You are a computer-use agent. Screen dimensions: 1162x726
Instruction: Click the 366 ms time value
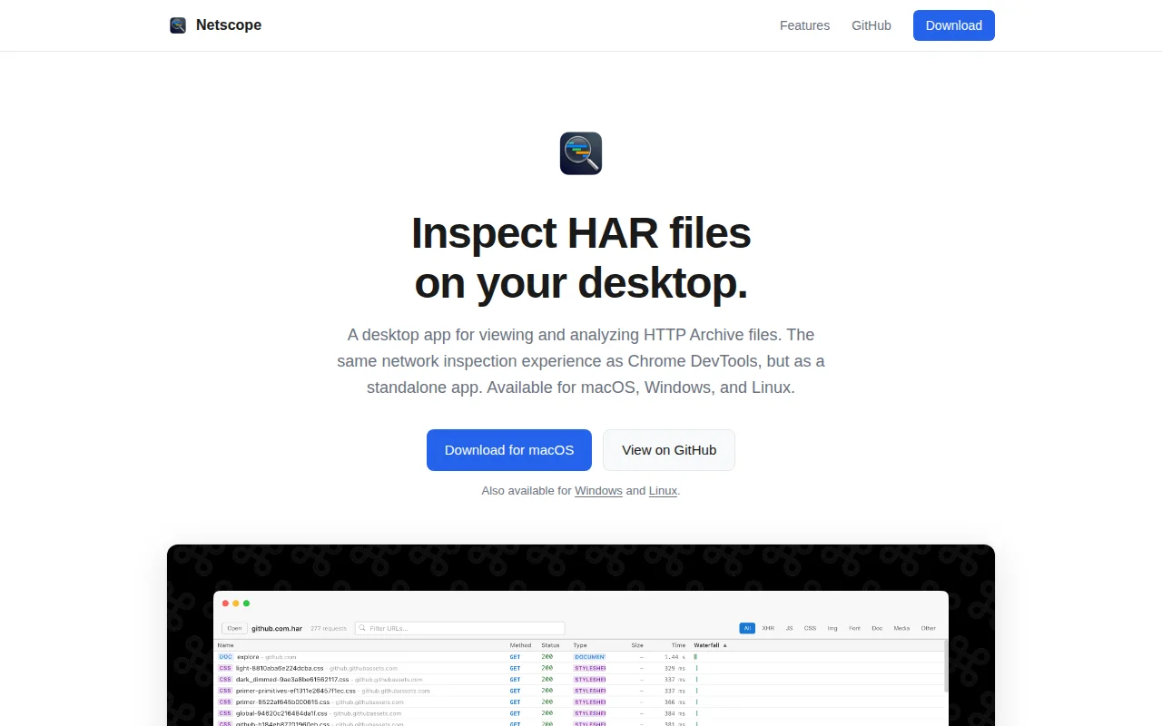pyautogui.click(x=675, y=701)
